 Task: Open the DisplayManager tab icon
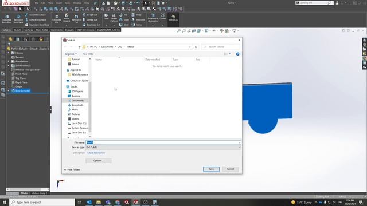click(41, 39)
